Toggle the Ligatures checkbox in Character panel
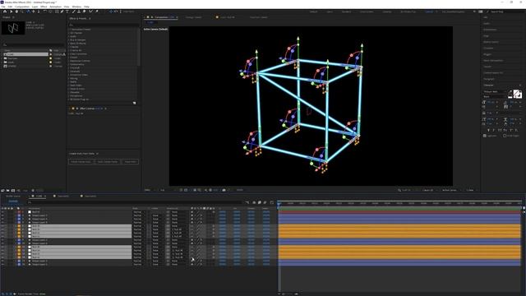 (x=485, y=136)
